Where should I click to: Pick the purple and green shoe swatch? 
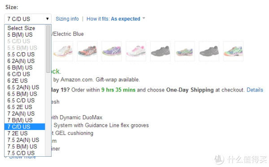pos(112,51)
